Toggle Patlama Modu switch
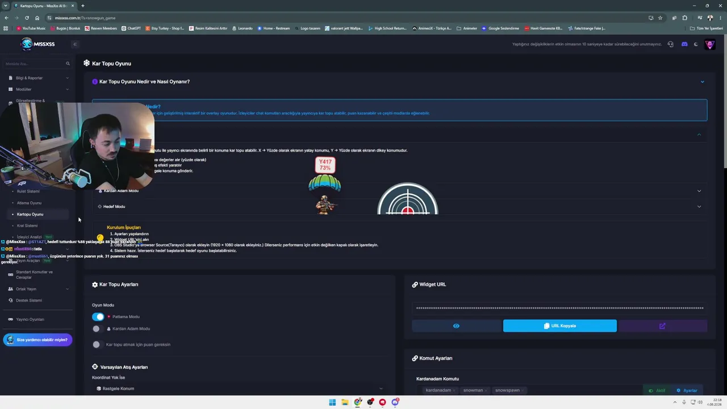Viewport: 727px width, 409px height. tap(98, 317)
